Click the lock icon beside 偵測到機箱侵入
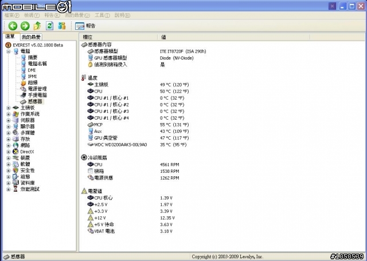367x261 pixels. [91, 65]
